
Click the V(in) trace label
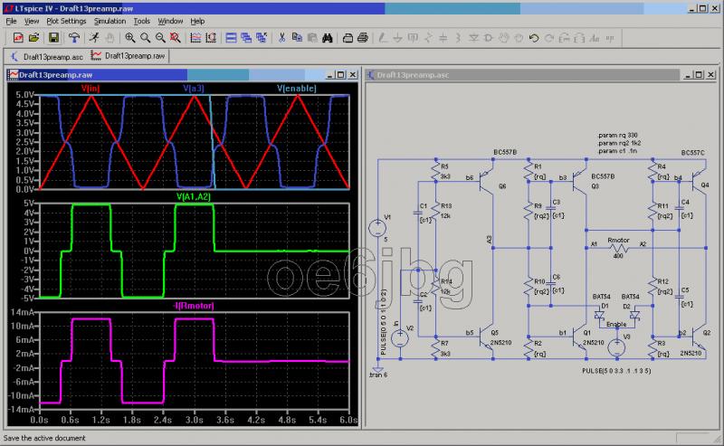tap(91, 89)
